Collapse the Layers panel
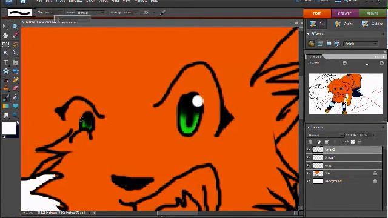Viewport: 388px width, 218px height. [x=309, y=127]
